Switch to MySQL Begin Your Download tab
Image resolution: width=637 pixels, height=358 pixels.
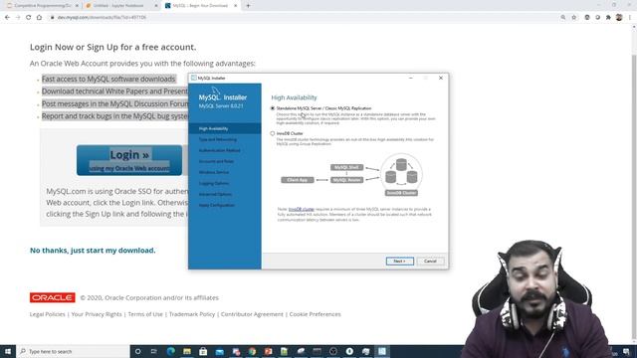click(x=200, y=6)
